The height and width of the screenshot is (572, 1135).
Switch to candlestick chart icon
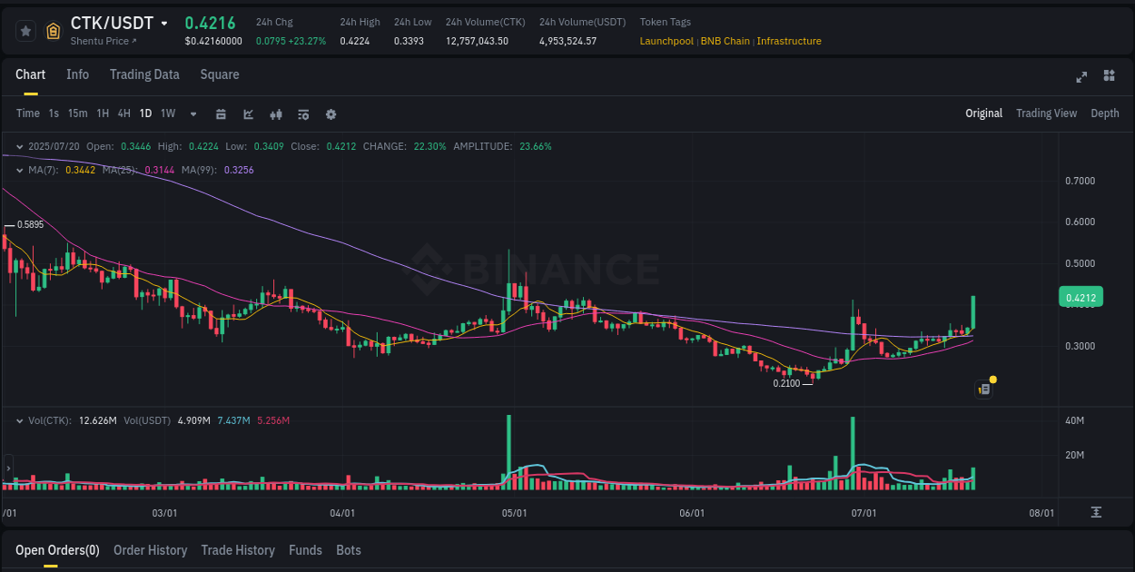(276, 113)
